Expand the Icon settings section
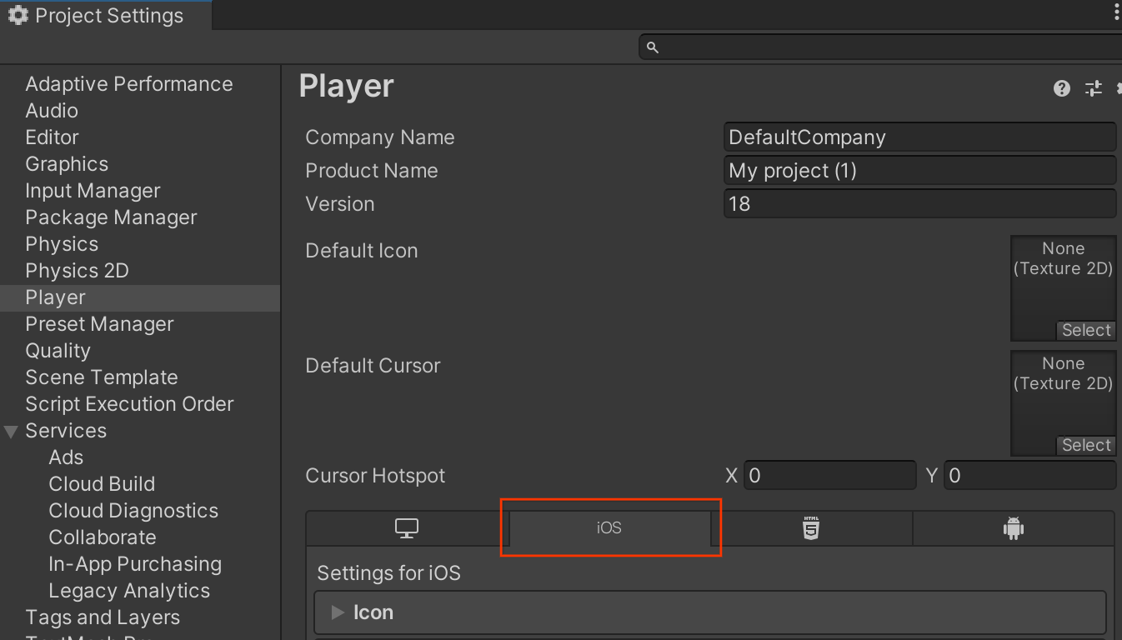The image size is (1122, 640). (x=338, y=612)
